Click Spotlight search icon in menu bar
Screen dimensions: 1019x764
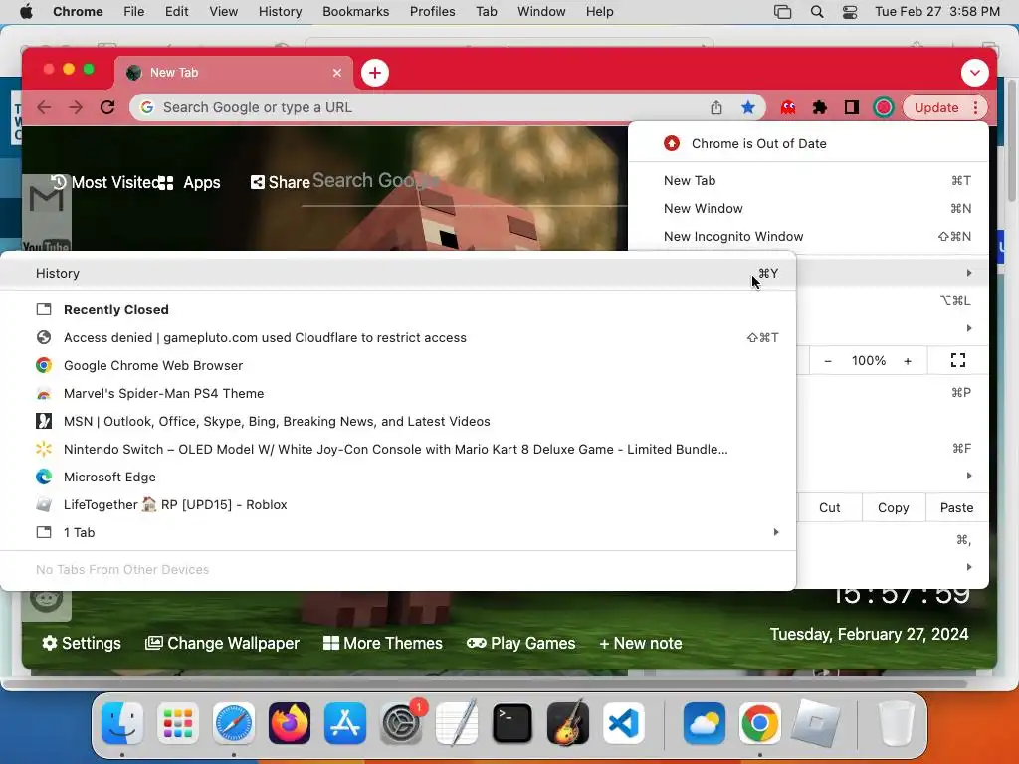click(817, 12)
